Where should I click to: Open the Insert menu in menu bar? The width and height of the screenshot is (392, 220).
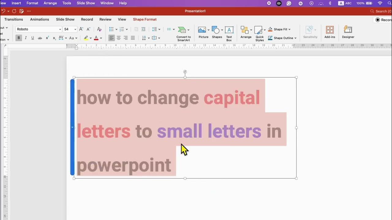[x=16, y=3]
